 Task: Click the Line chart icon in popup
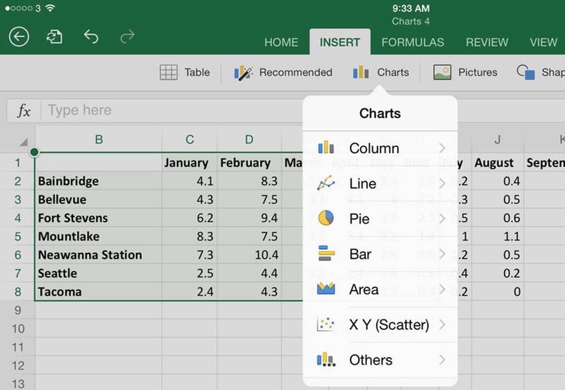326,183
